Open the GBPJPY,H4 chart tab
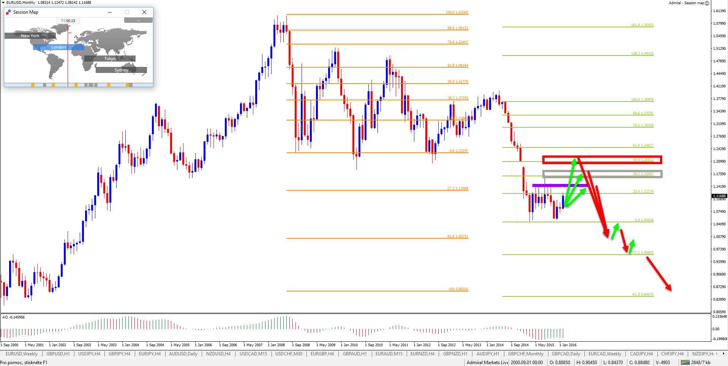The image size is (728, 366). (119, 354)
